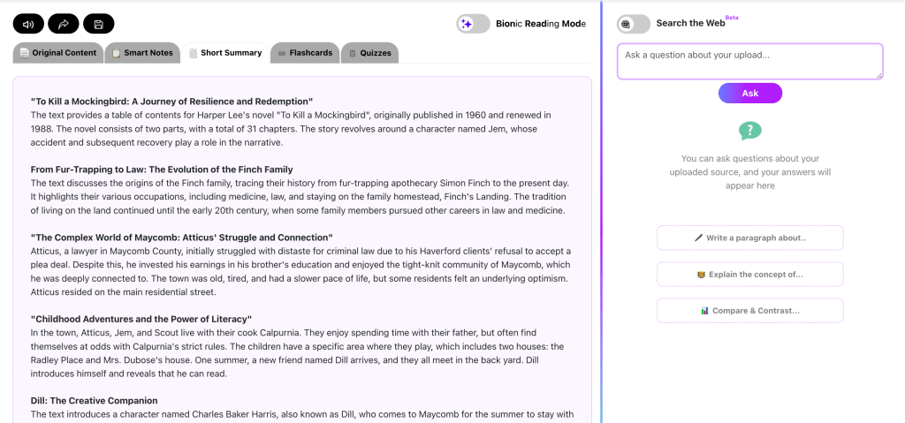Enable the Search the Web toggle
Image resolution: width=905 pixels, height=423 pixels.
633,24
